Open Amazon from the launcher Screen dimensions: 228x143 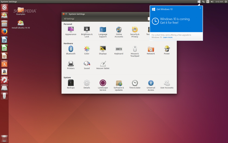(4, 72)
